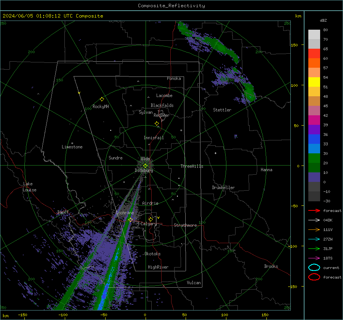343x320 pixels.
Task: Click the magenta 18TS arrow icon
Action: click(314, 258)
